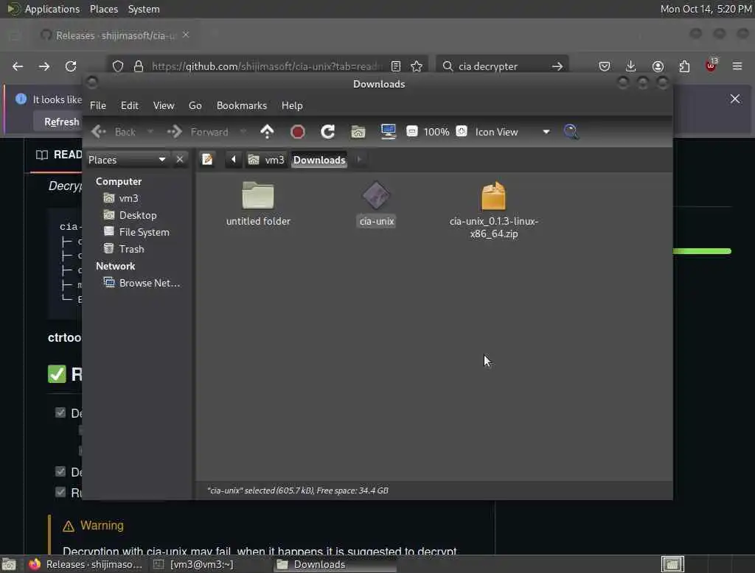
Task: Open the Edit menu
Action: pyautogui.click(x=130, y=105)
